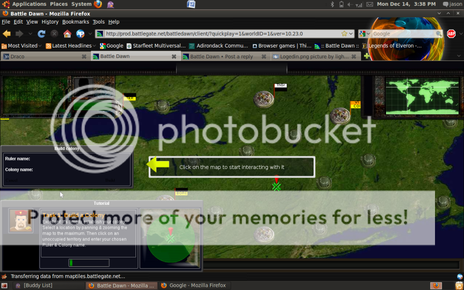This screenshot has width=464, height=290.
Task: Open the AP icon dropdown arrow
Action: click(x=90, y=34)
